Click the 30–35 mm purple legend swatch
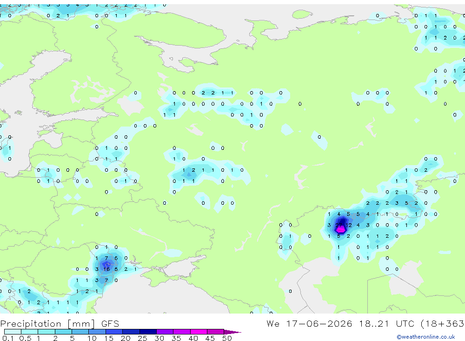Viewport: 465px width, 341px height. 165,332
